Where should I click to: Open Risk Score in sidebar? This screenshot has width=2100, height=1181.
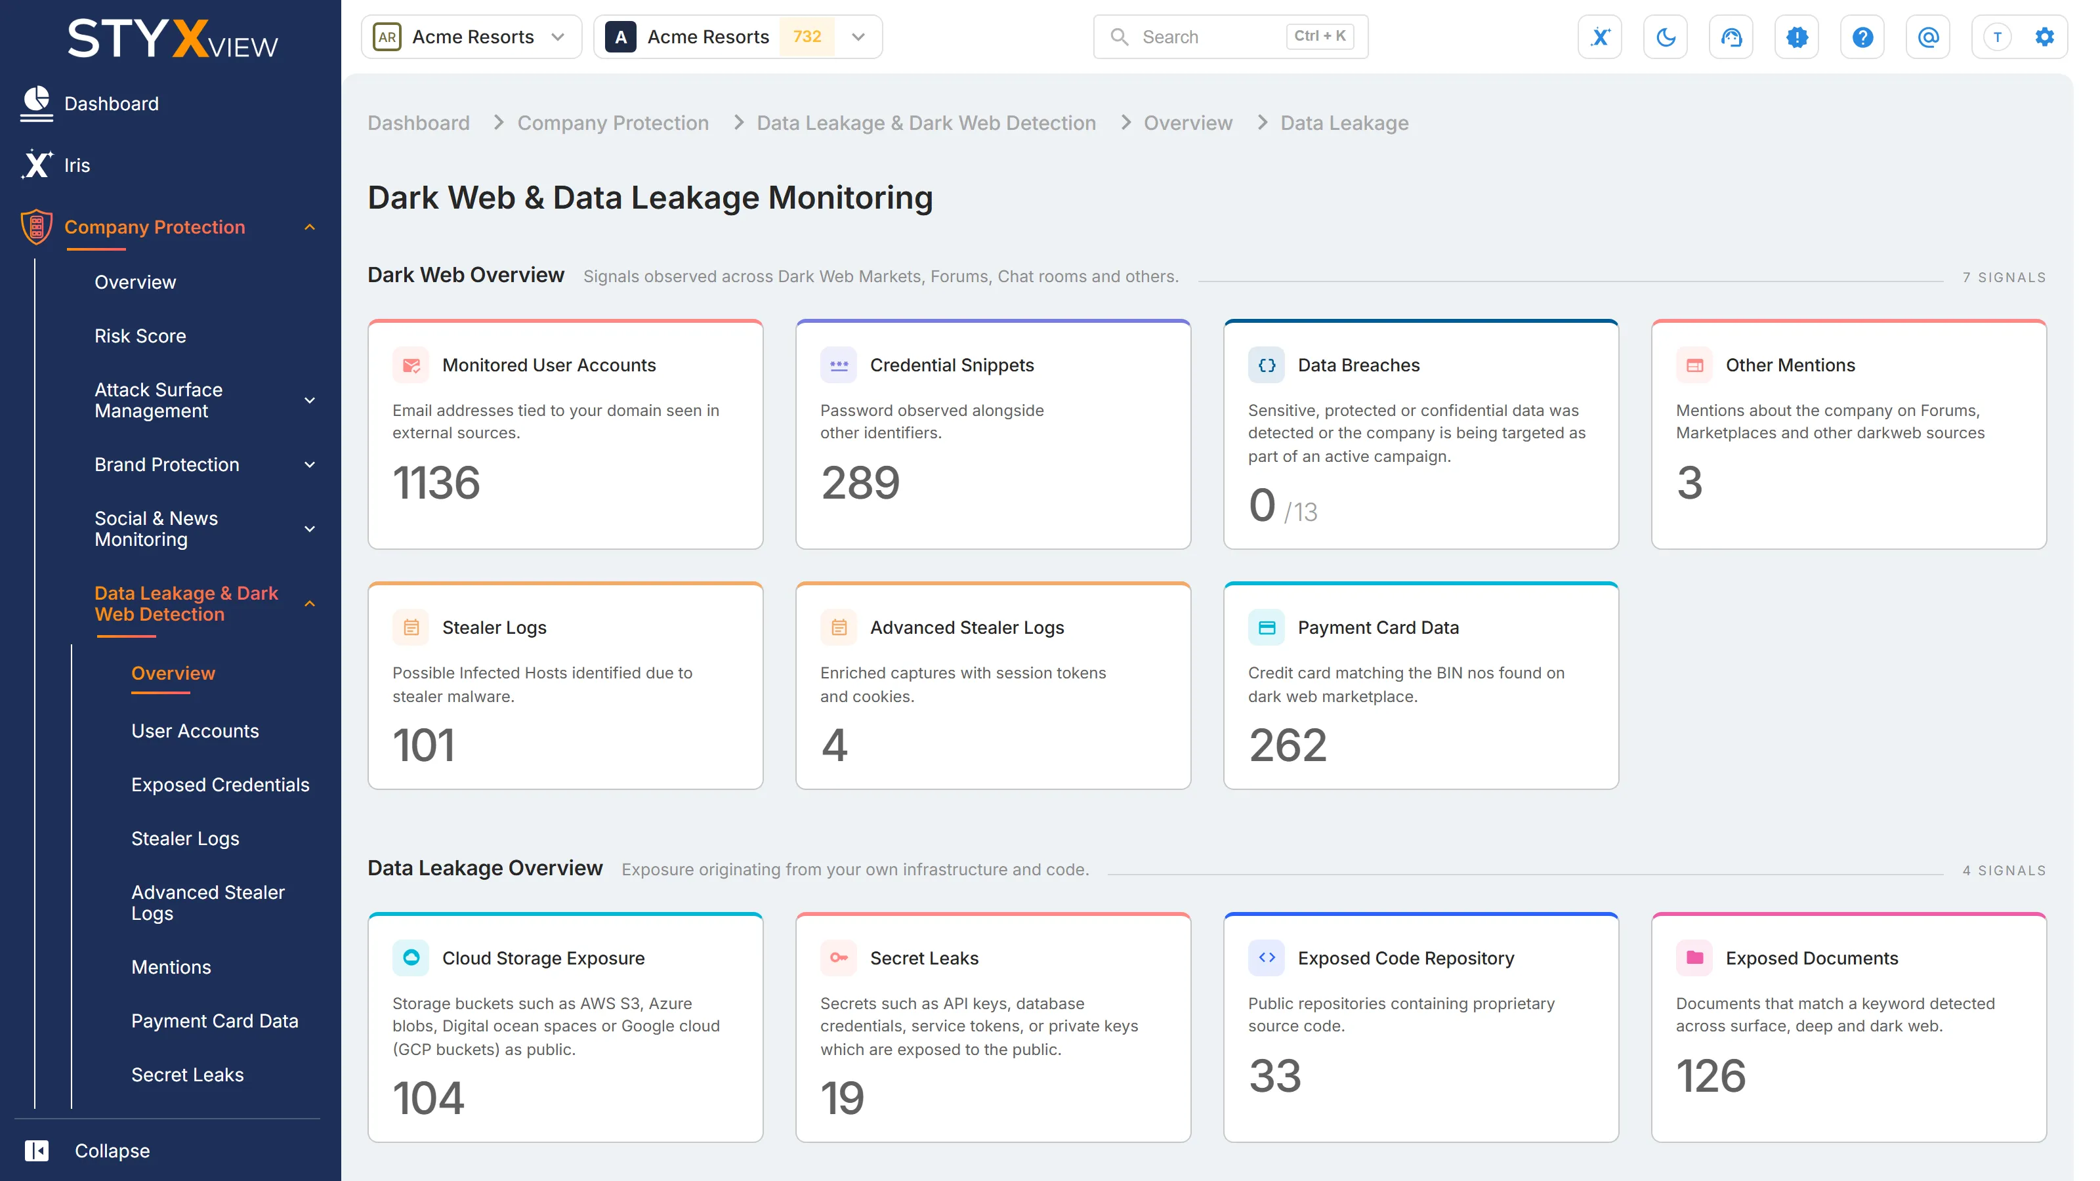[x=140, y=336]
